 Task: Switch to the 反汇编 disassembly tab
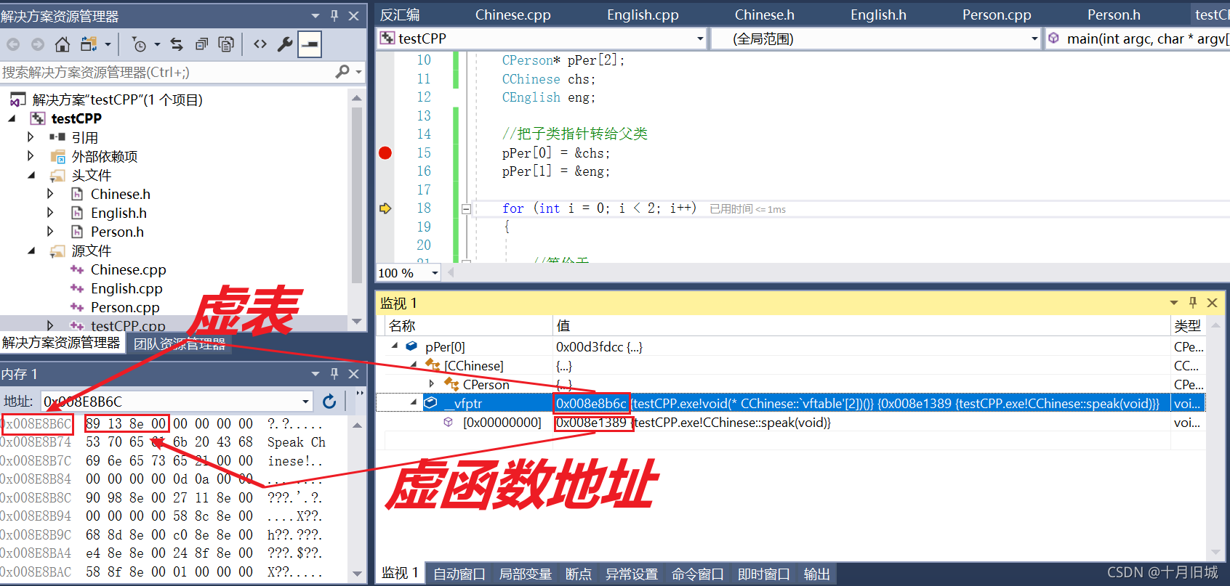pyautogui.click(x=400, y=15)
